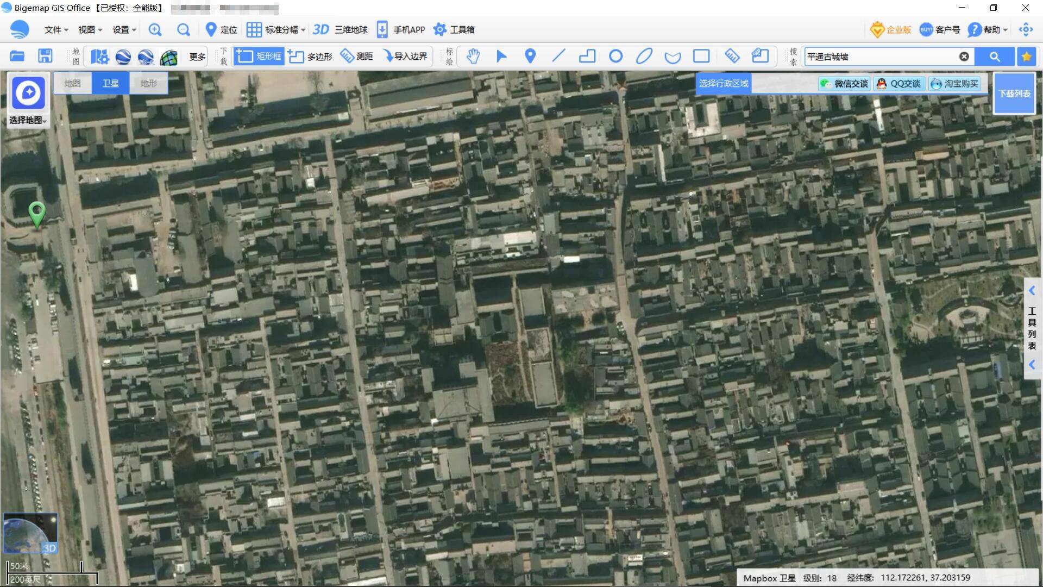Select the stepped polygon drawing tool
The height and width of the screenshot is (587, 1043).
587,56
